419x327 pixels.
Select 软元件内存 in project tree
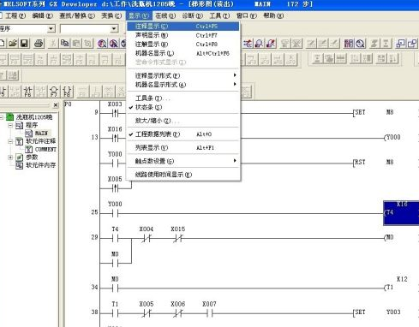click(x=41, y=165)
